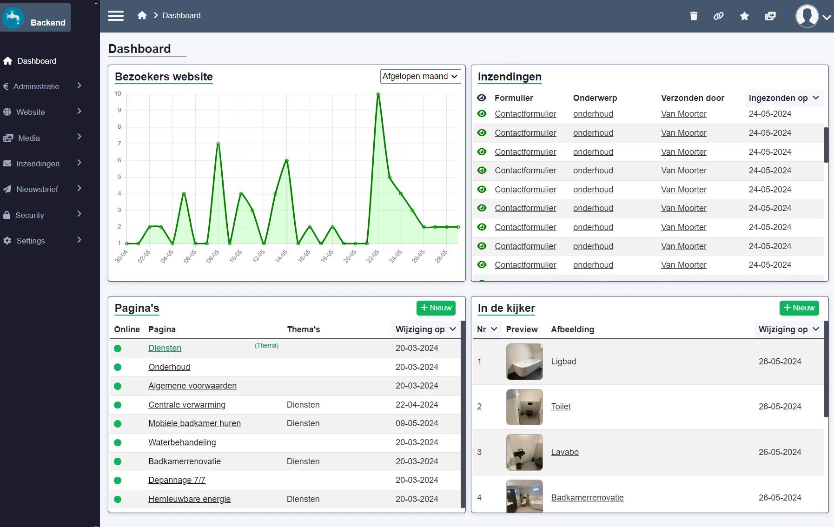
Task: Click the Inzendingen panel vertical scrollbar
Action: click(826, 145)
